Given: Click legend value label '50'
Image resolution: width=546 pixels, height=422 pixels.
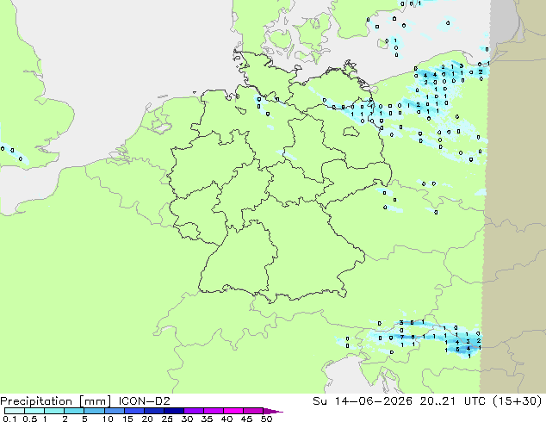Looking at the screenshot, I should point(266,419).
